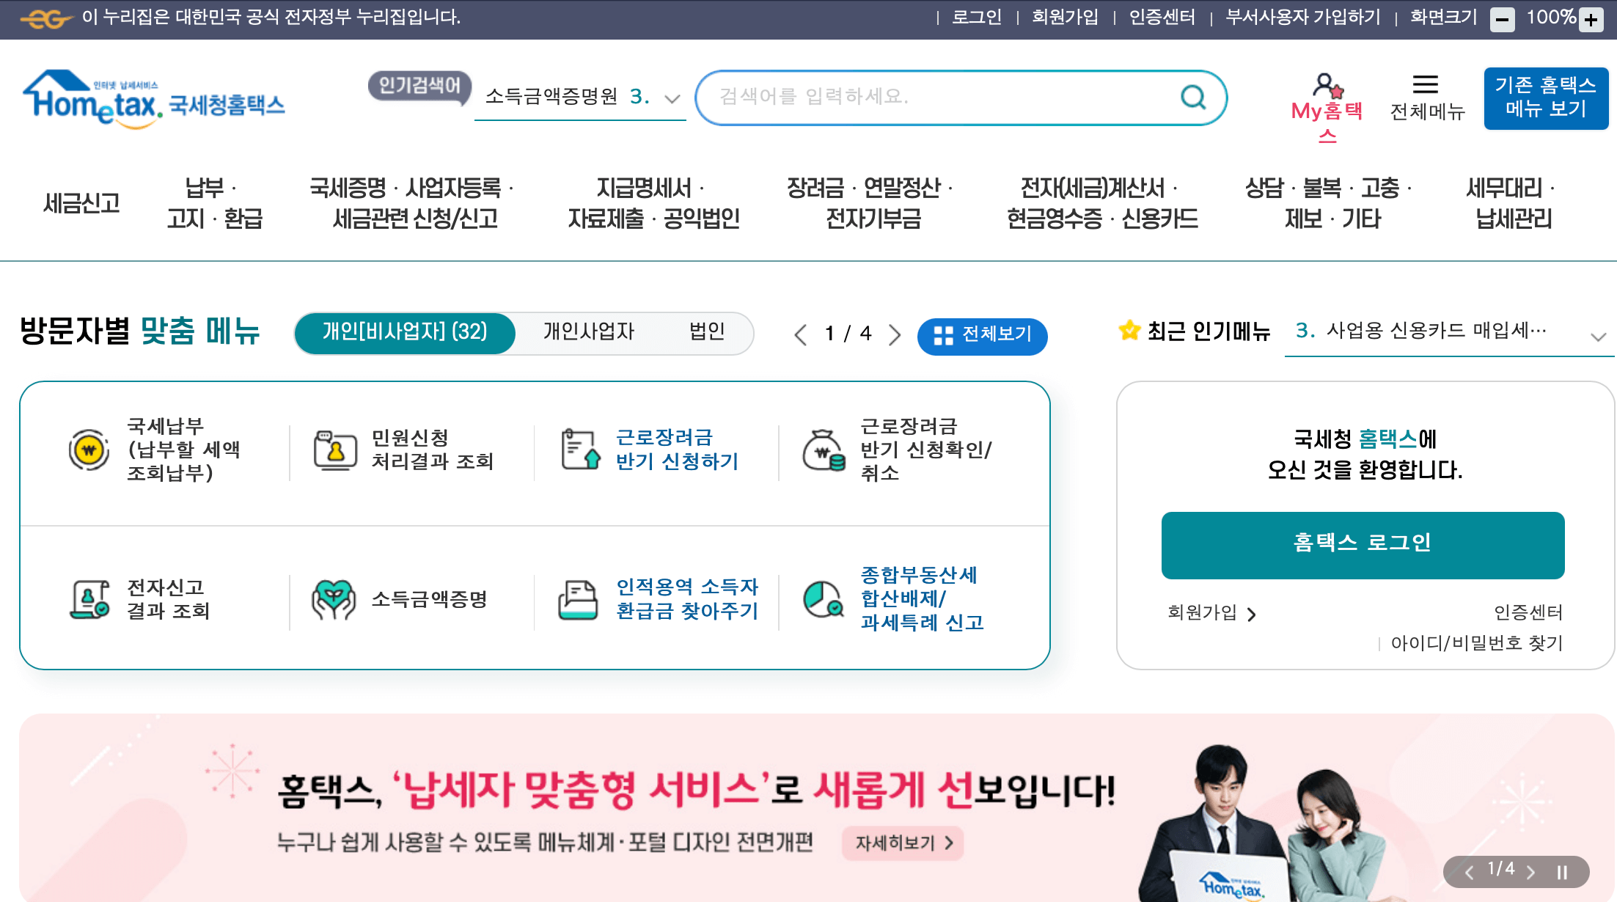Switch to the 법인 tab
The width and height of the screenshot is (1617, 902).
pyautogui.click(x=706, y=333)
